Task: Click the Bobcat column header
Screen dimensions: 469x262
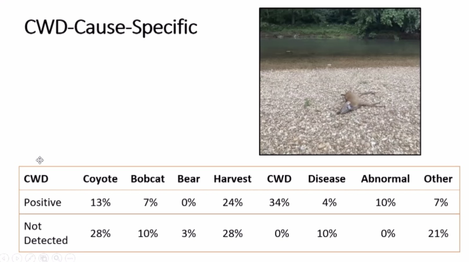Action: [x=147, y=179]
